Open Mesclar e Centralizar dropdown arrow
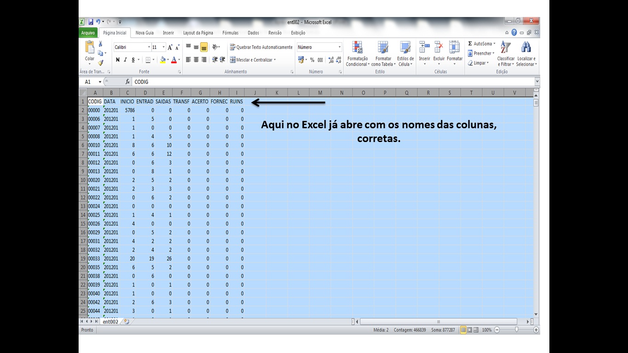Screen dimensions: 628x353 coord(275,60)
